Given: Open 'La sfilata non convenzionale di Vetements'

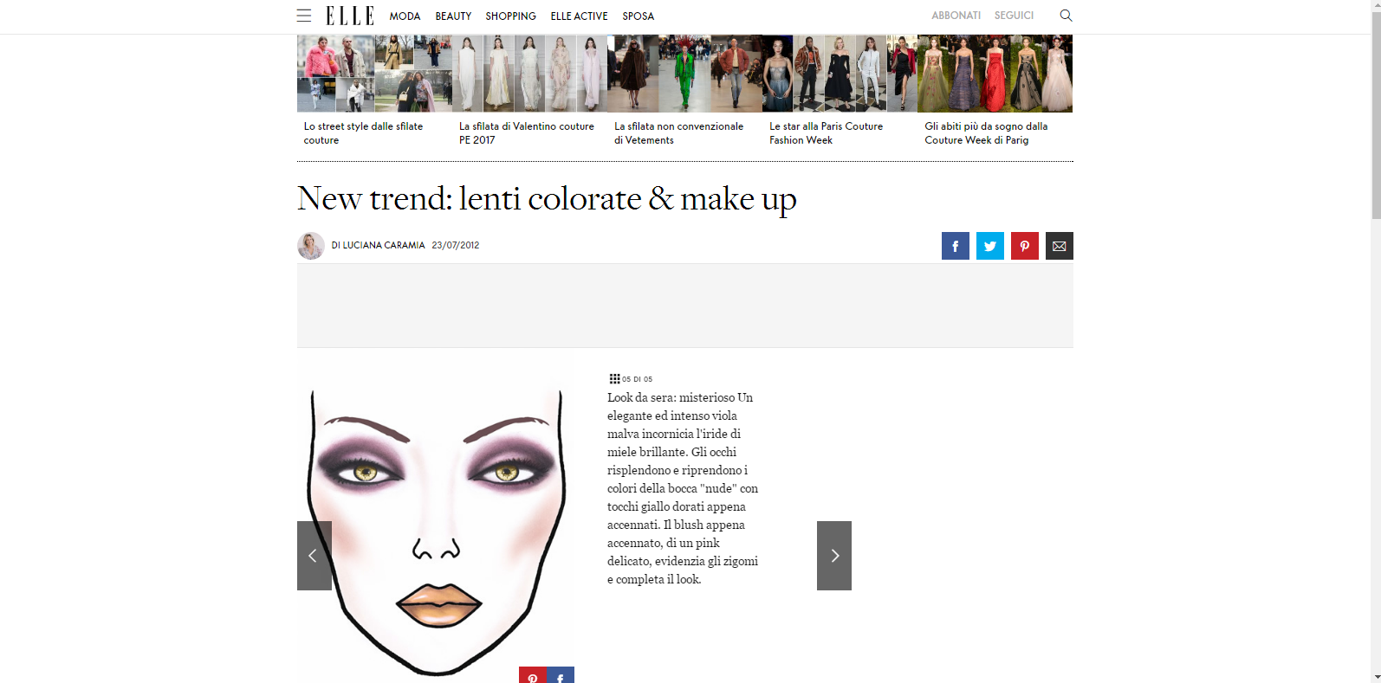Looking at the screenshot, I should 678,132.
